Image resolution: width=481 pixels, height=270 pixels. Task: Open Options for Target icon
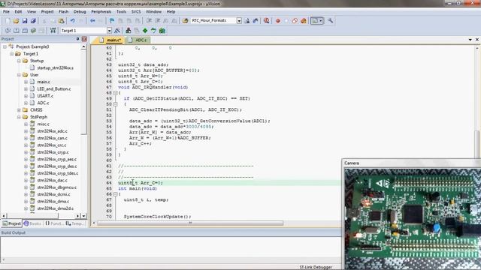pos(117,31)
